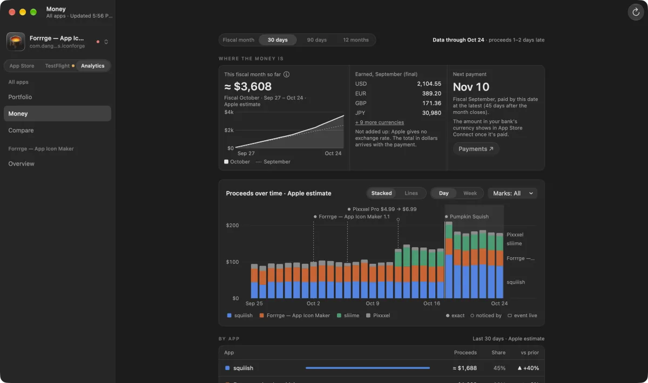
Task: Click the event live legend entry
Action: coord(522,316)
